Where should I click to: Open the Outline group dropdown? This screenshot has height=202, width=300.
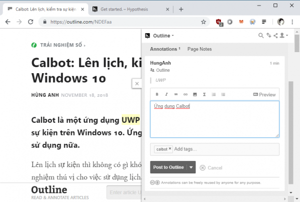click(163, 36)
